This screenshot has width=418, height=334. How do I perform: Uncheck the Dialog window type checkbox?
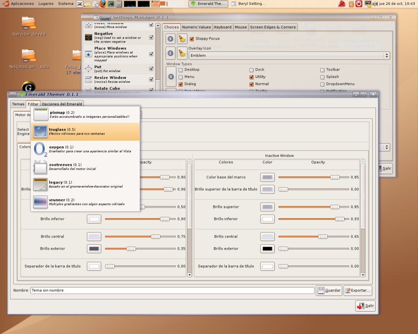pyautogui.click(x=181, y=84)
